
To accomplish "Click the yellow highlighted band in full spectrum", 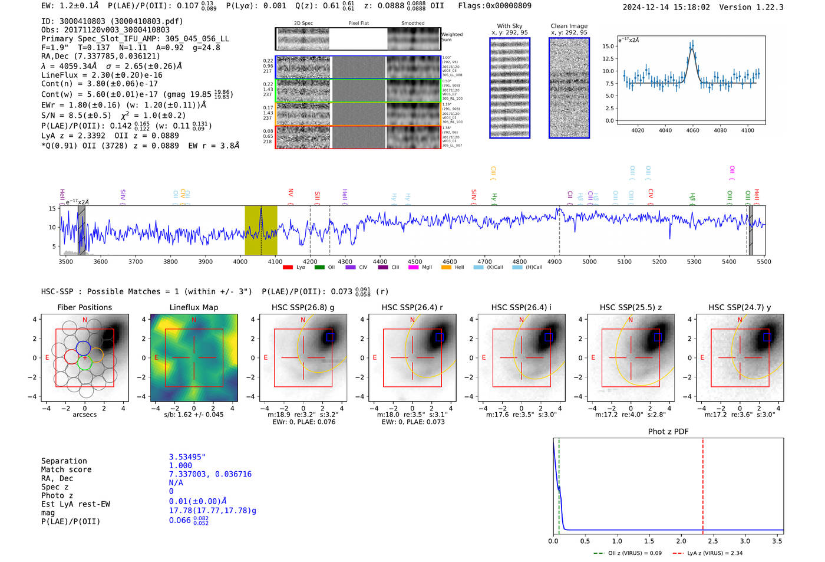I will tap(261, 231).
